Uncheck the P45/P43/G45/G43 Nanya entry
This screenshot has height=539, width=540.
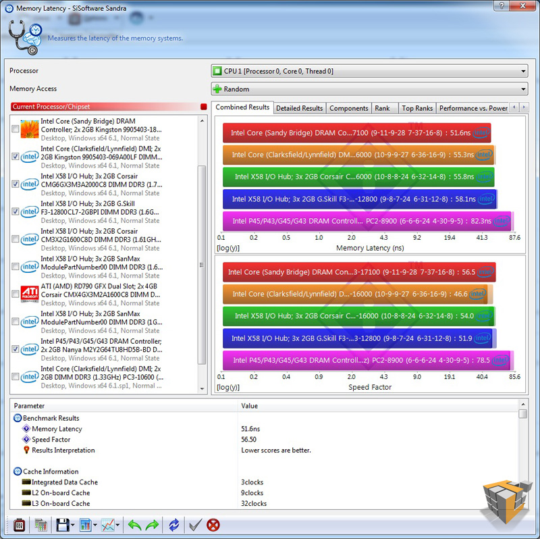click(15, 349)
